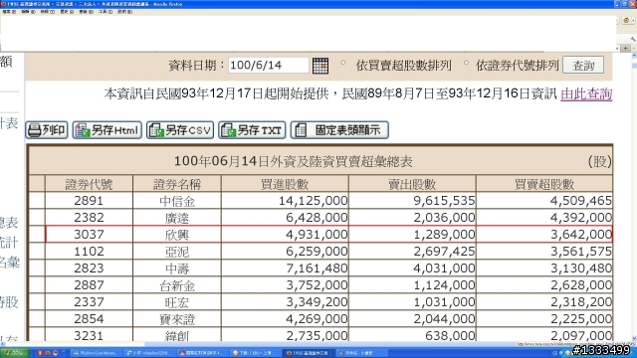Click sell volume 9,615,535 cell

412,201
